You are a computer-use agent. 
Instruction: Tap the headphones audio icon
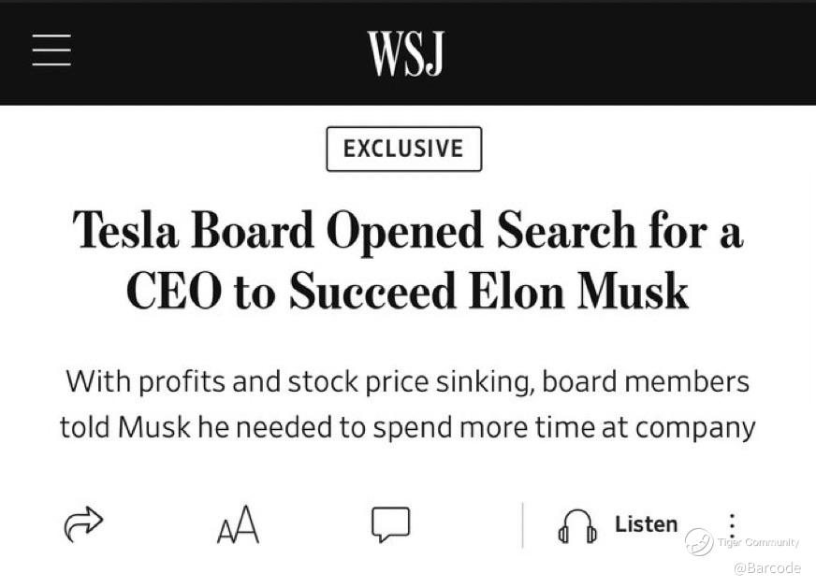pos(577,526)
